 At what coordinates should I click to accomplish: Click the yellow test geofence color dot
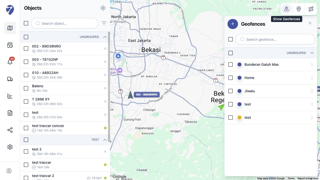click(239, 117)
